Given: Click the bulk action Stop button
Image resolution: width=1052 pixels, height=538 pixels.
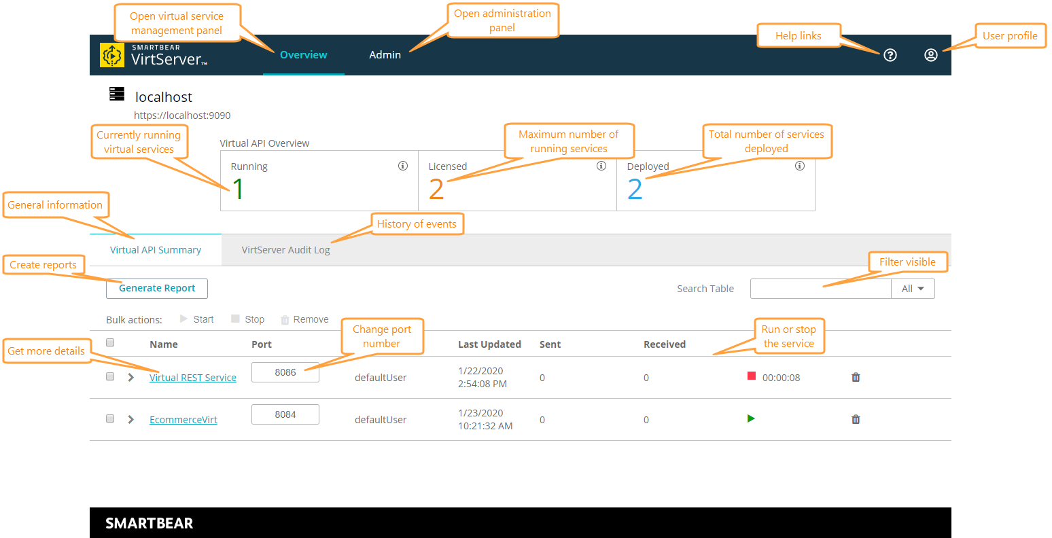Looking at the screenshot, I should point(247,319).
